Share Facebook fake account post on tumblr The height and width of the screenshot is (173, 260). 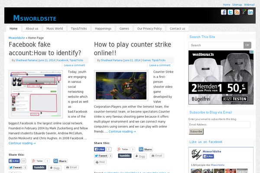click(x=39, y=167)
